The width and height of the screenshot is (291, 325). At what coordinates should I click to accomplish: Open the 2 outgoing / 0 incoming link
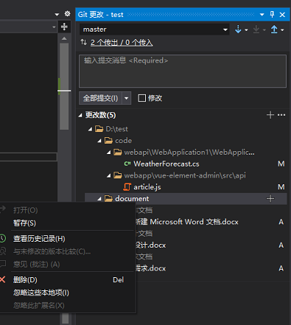click(x=122, y=43)
